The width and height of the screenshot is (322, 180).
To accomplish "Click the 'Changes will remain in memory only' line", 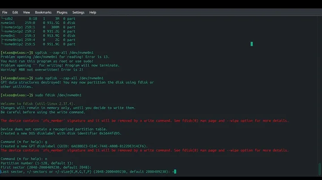I will pos(68,108).
